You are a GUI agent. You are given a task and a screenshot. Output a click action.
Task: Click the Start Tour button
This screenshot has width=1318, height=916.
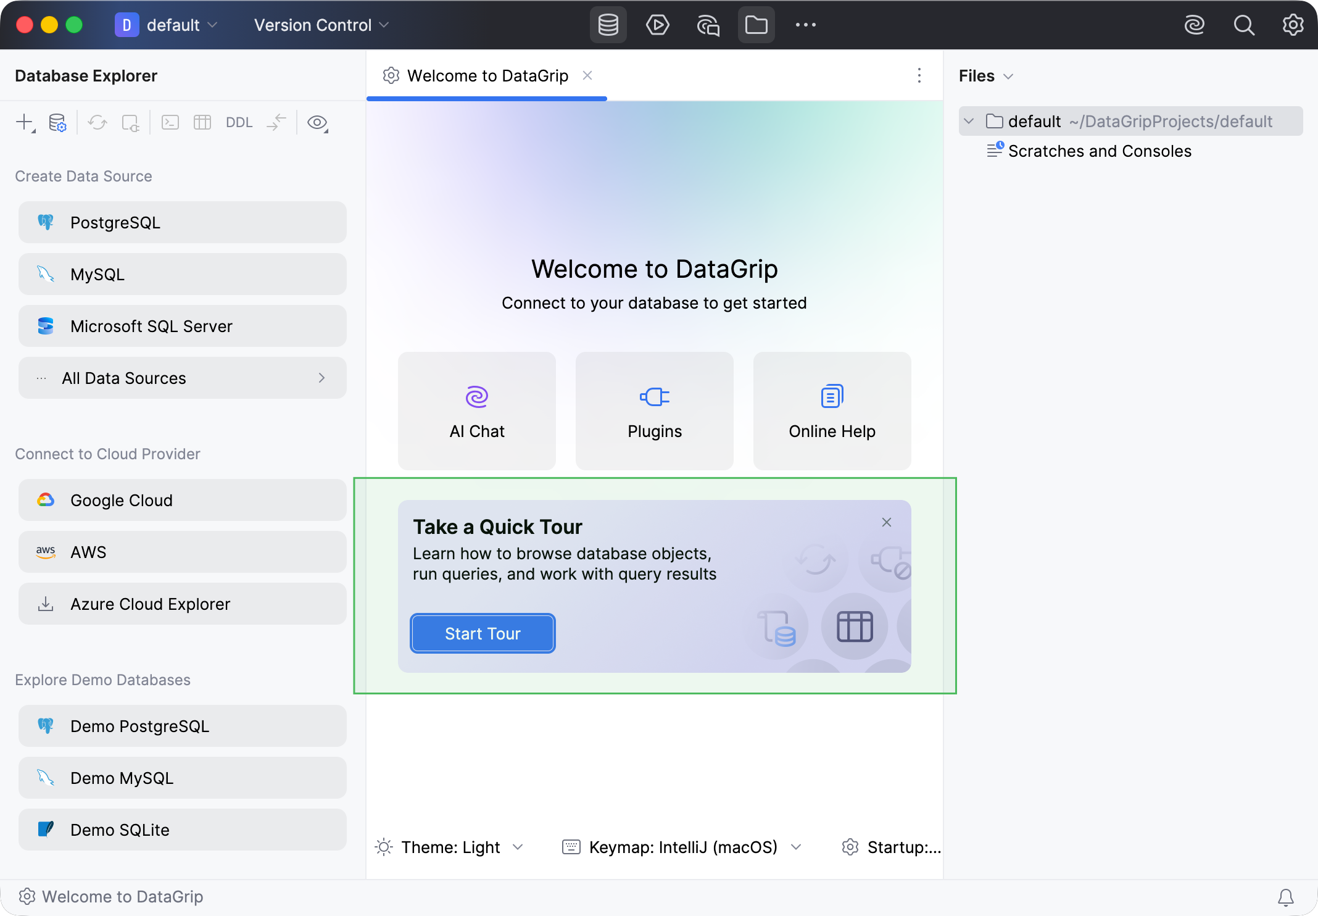tap(483, 633)
